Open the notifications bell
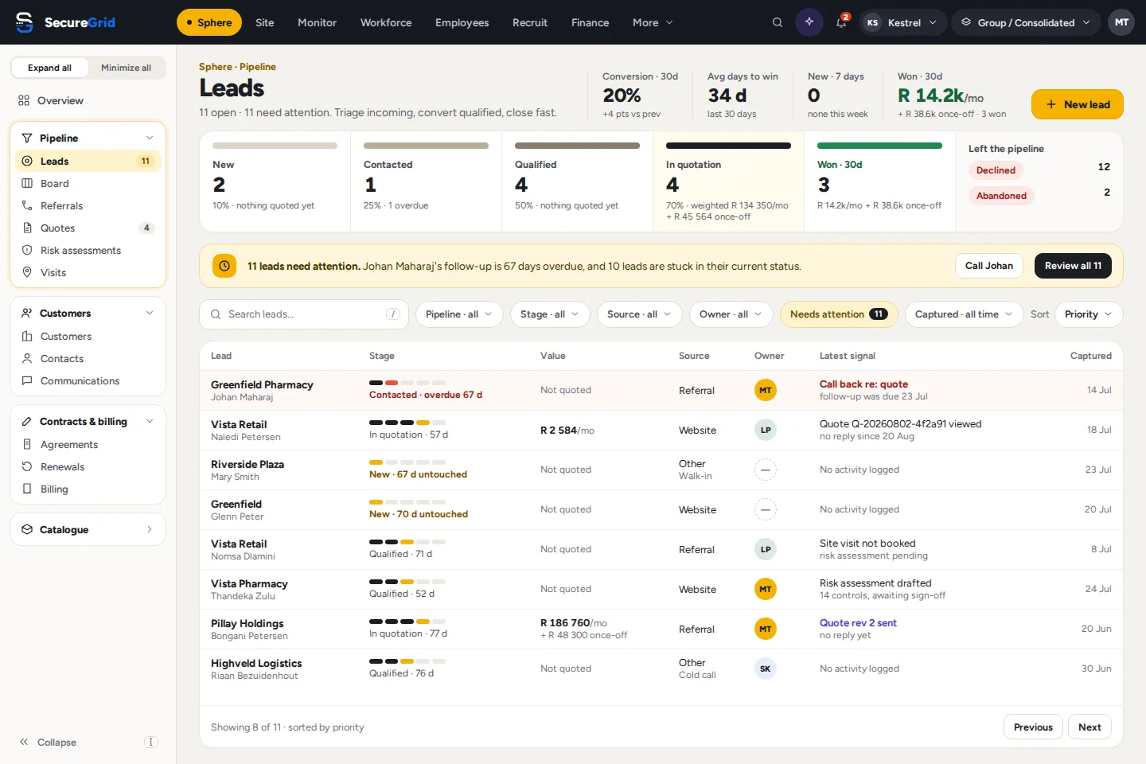Image resolution: width=1146 pixels, height=764 pixels. click(841, 22)
